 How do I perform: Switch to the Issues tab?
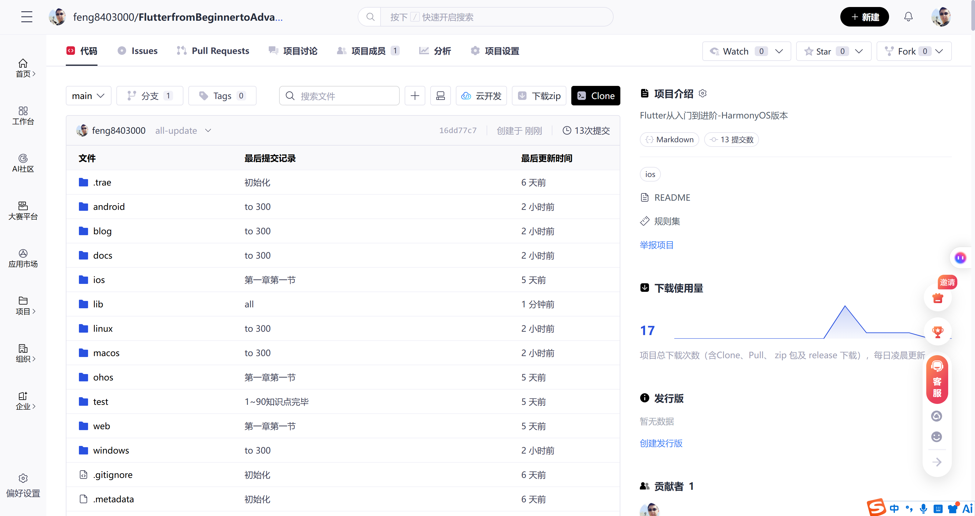137,51
